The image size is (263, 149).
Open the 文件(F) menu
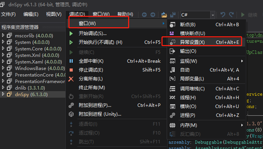point(8,14)
